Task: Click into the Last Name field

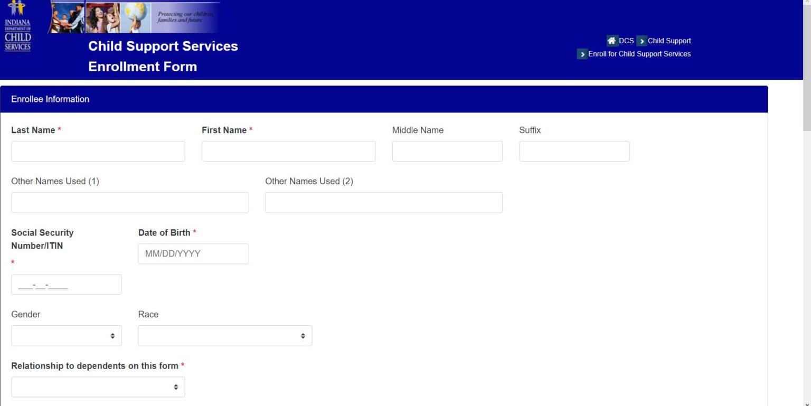Action: 98,151
